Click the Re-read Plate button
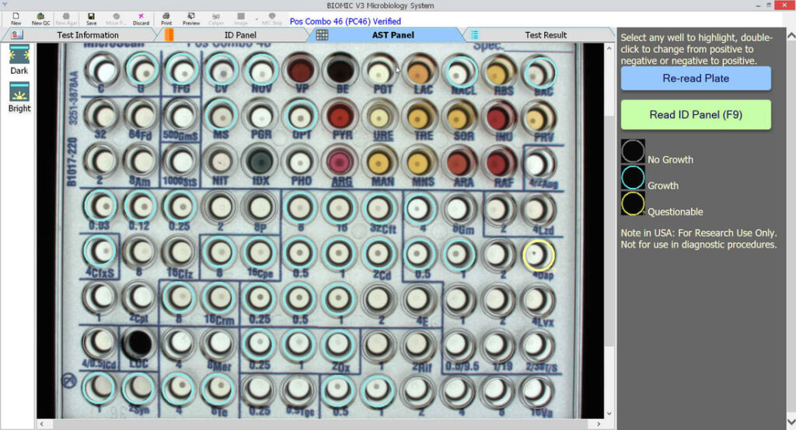 [x=696, y=78]
